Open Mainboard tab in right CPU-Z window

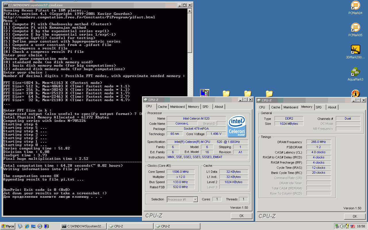[x=291, y=107]
